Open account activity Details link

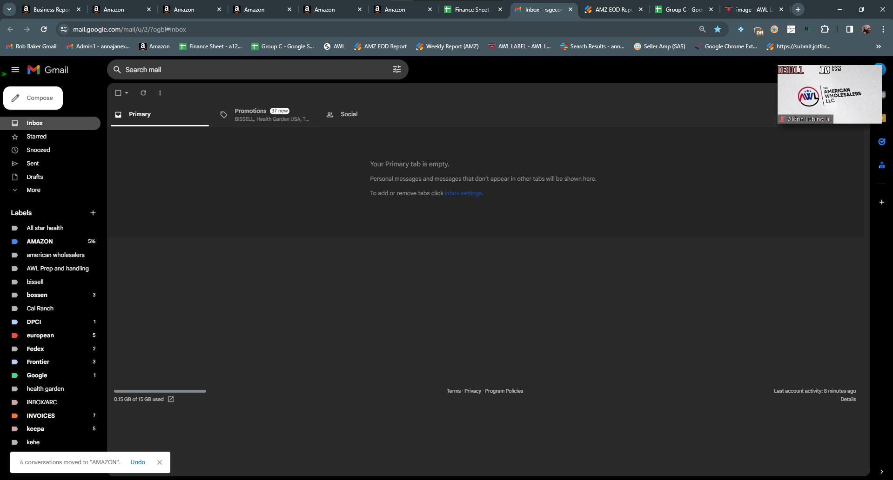click(848, 400)
